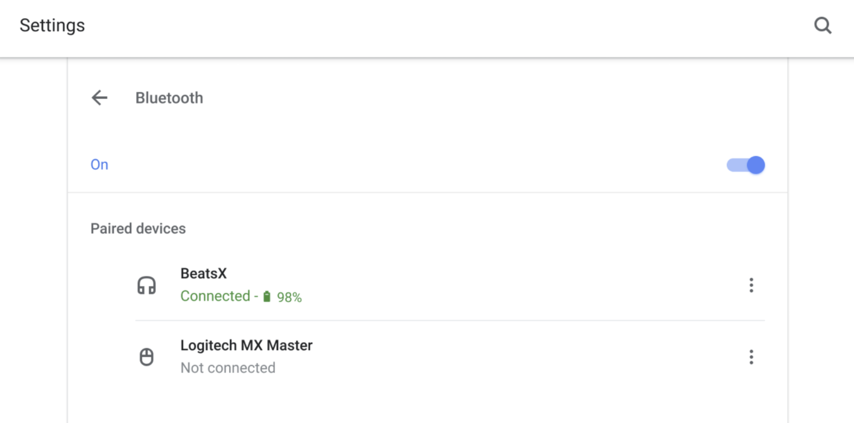854x423 pixels.
Task: Click the blue "On" status label
Action: click(x=99, y=165)
